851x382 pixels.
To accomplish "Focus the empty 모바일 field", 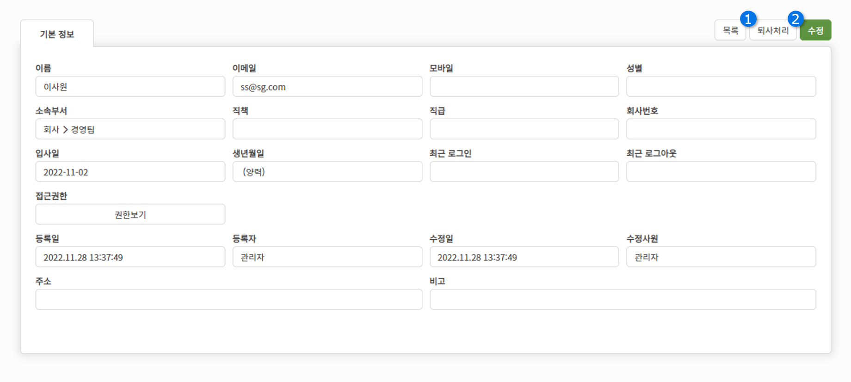I will pos(524,86).
